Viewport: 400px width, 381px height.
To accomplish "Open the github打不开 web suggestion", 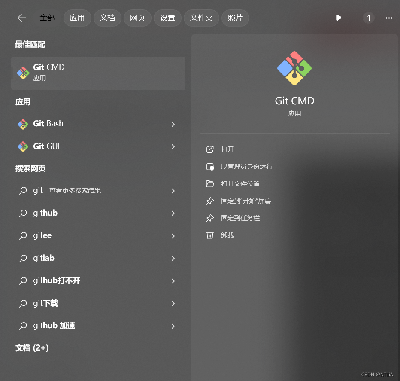I will [98, 280].
